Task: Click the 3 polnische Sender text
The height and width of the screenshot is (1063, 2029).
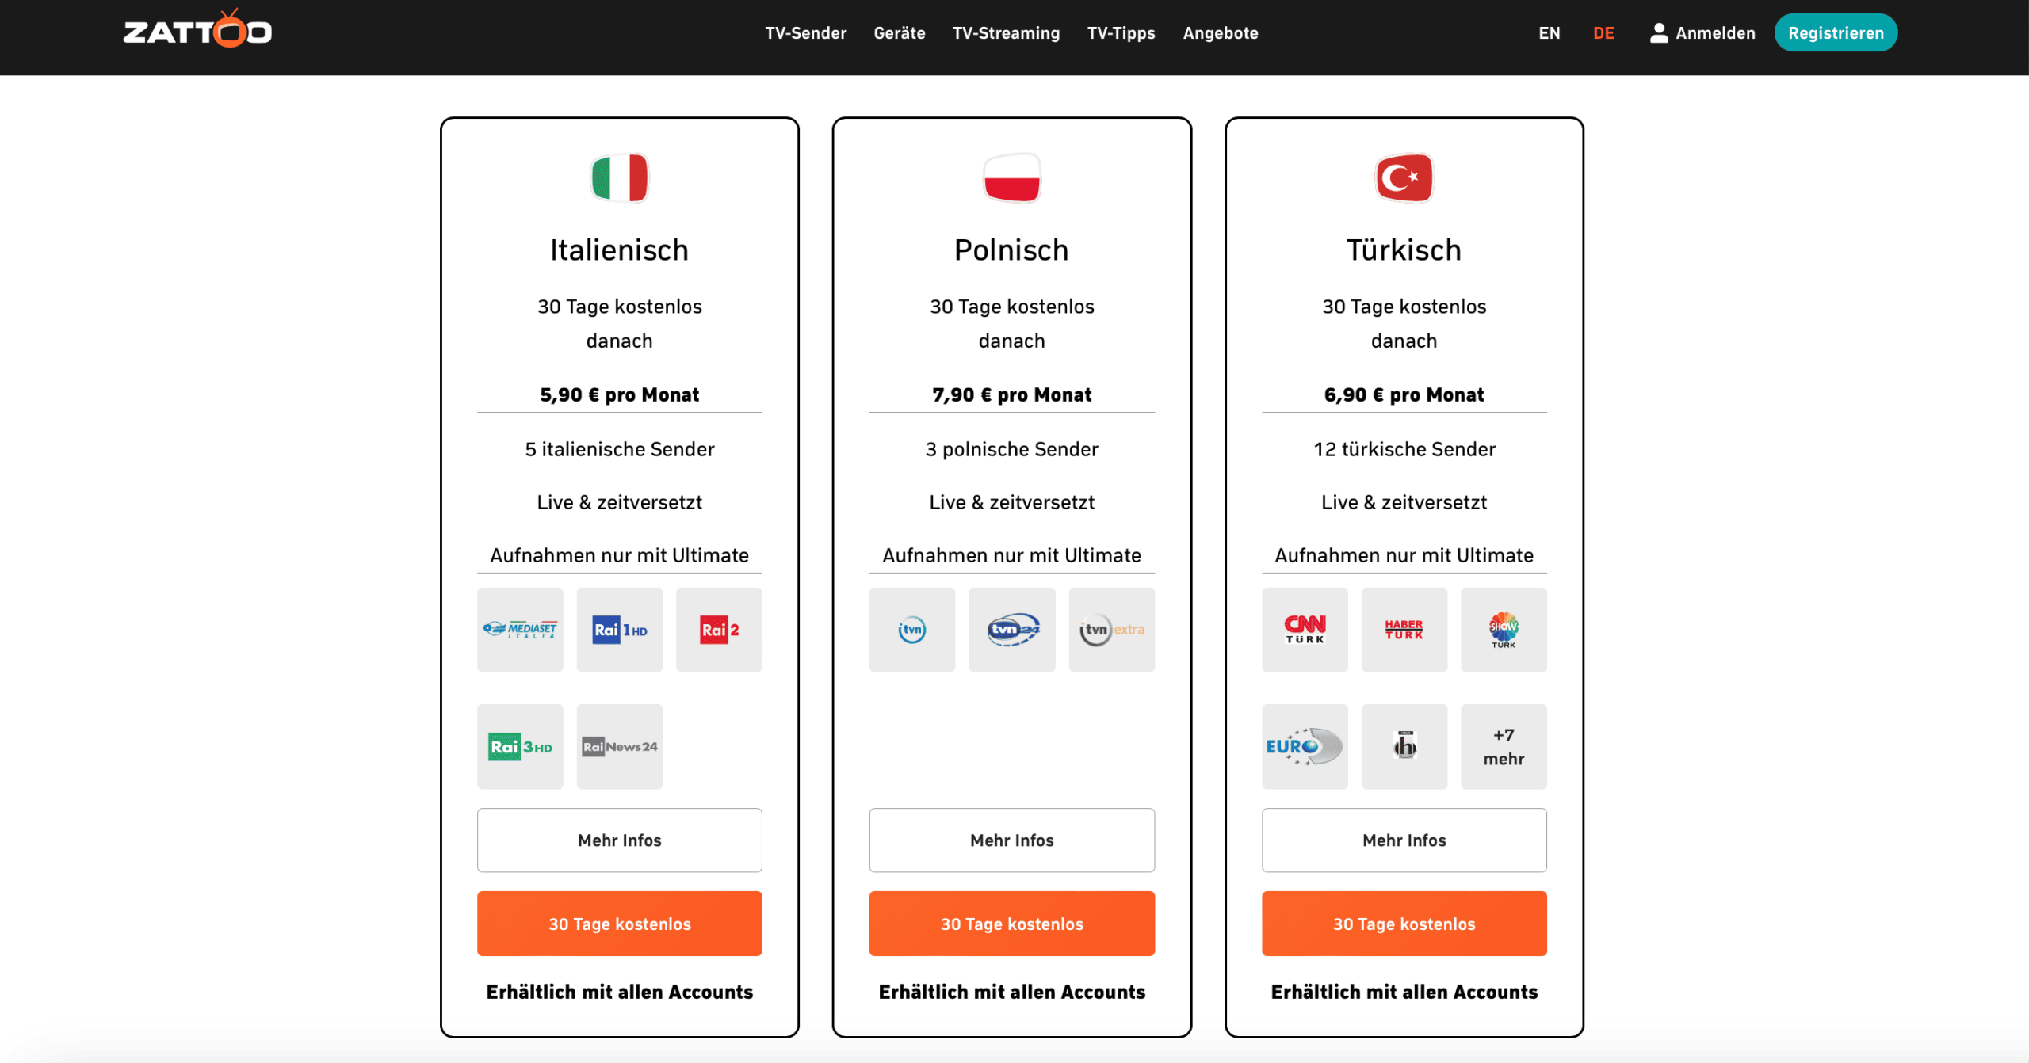Action: point(1012,449)
